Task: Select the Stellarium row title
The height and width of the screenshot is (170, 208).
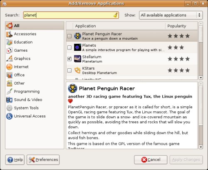Action: coord(92,57)
